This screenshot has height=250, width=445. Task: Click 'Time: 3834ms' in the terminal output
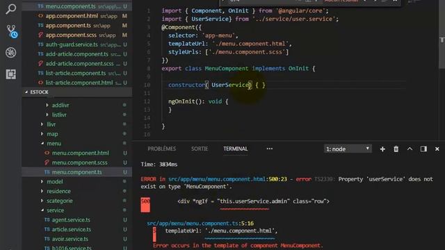click(159, 165)
